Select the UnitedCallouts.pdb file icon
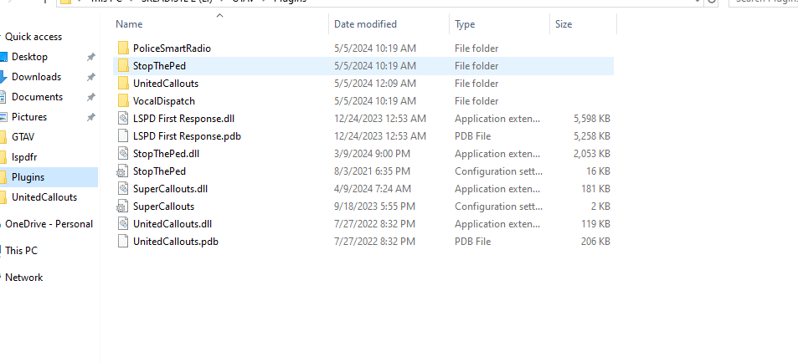 [124, 242]
